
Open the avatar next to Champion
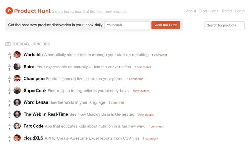click(17, 78)
